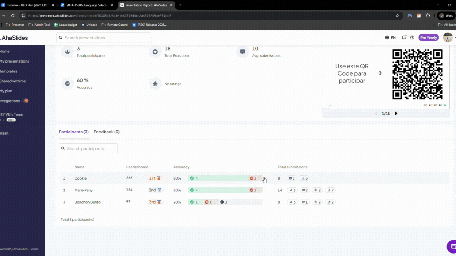
Task: Open Trash in the sidebar
Action: tap(4, 133)
